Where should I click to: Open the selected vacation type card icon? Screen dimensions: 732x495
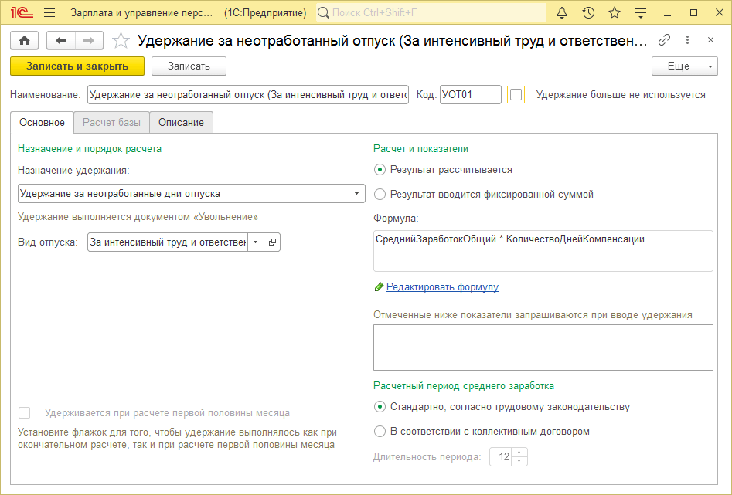[x=272, y=242]
